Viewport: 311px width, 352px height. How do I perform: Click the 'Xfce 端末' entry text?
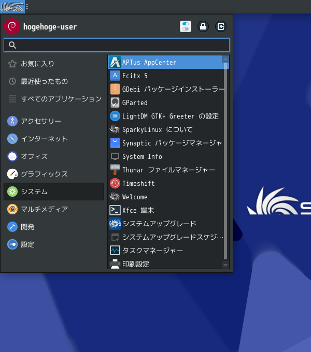pyautogui.click(x=138, y=210)
